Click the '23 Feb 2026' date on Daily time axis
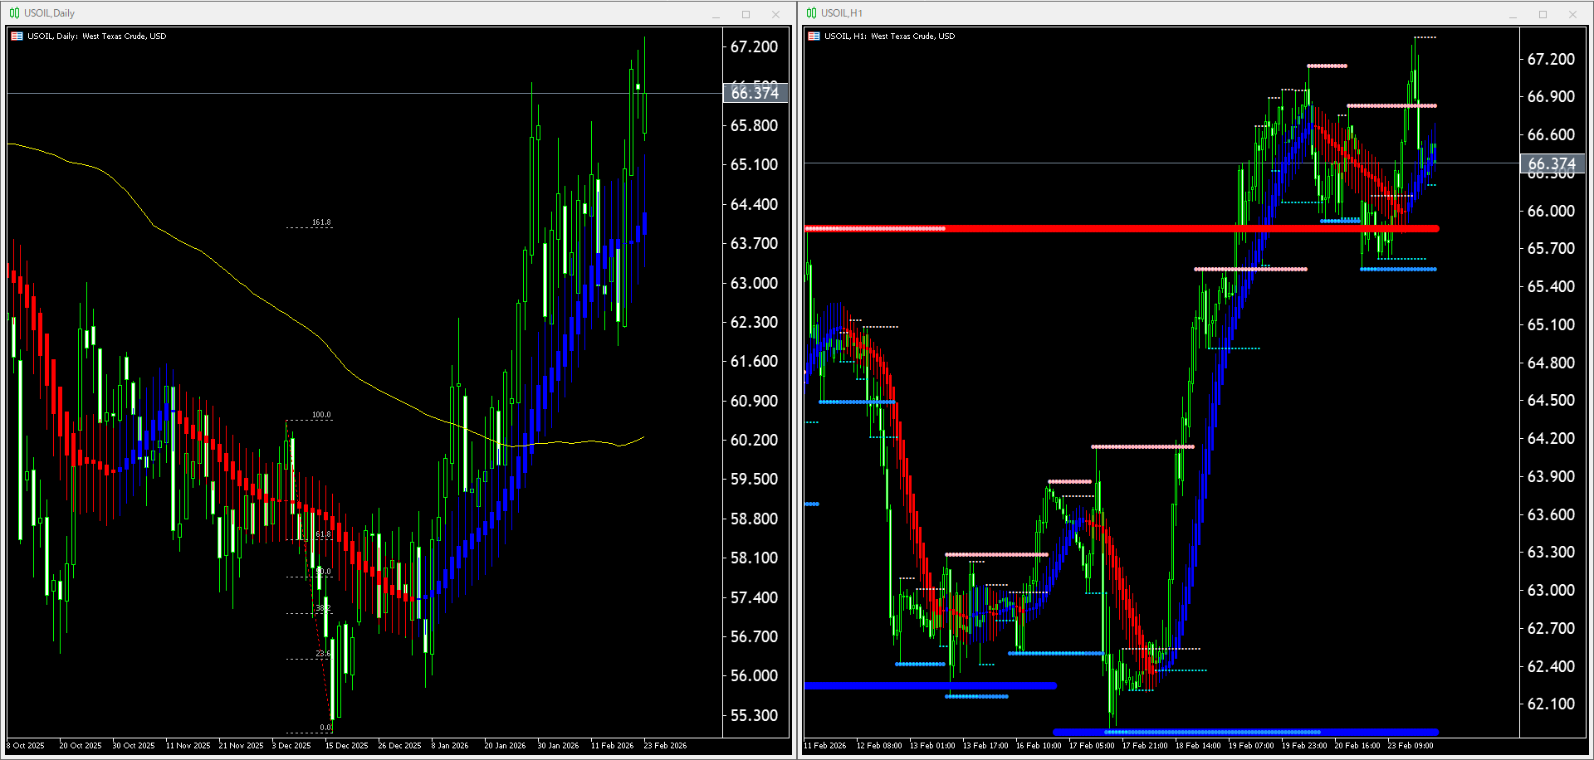 click(665, 746)
